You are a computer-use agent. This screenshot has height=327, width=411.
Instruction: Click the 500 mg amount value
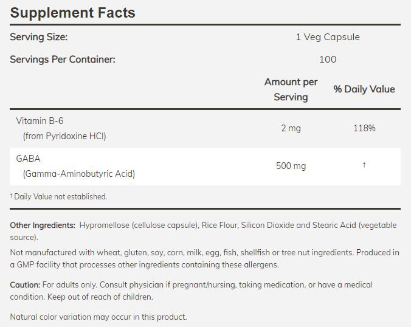pos(291,166)
